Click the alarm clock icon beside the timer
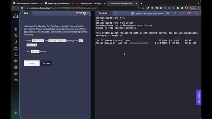This screenshot has width=212, height=119. pyautogui.click(x=84, y=13)
